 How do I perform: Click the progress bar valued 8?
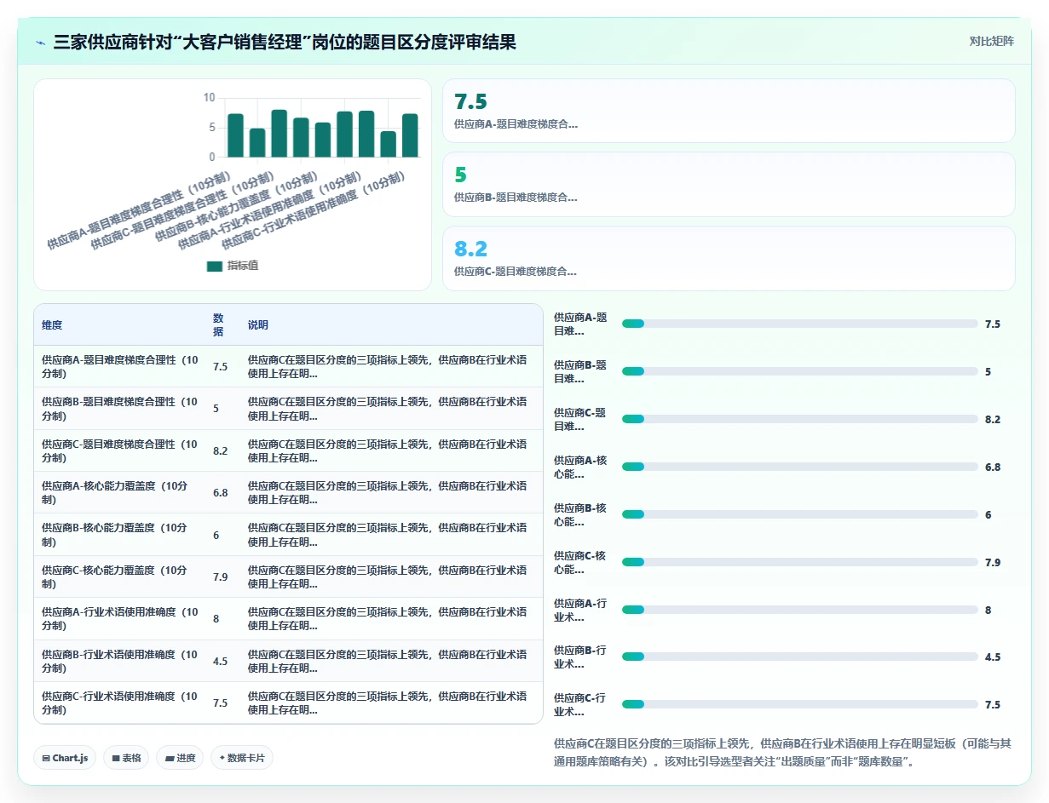click(x=800, y=610)
